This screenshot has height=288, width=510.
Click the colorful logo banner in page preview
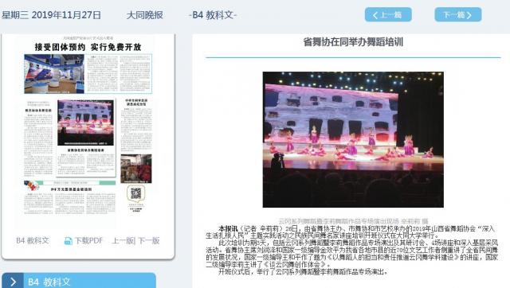[x=32, y=185]
